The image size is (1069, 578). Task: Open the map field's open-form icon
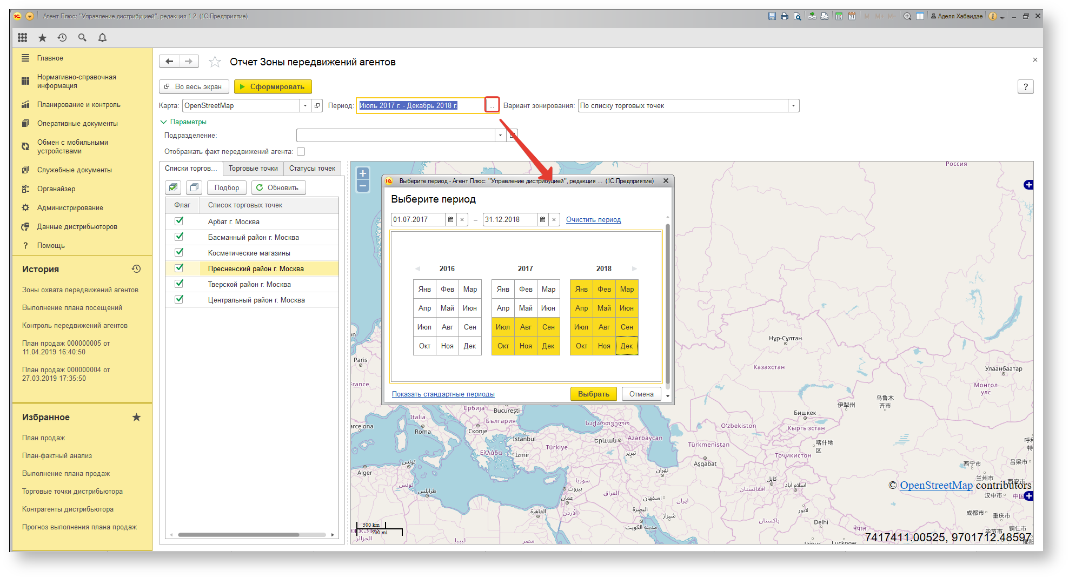(317, 105)
